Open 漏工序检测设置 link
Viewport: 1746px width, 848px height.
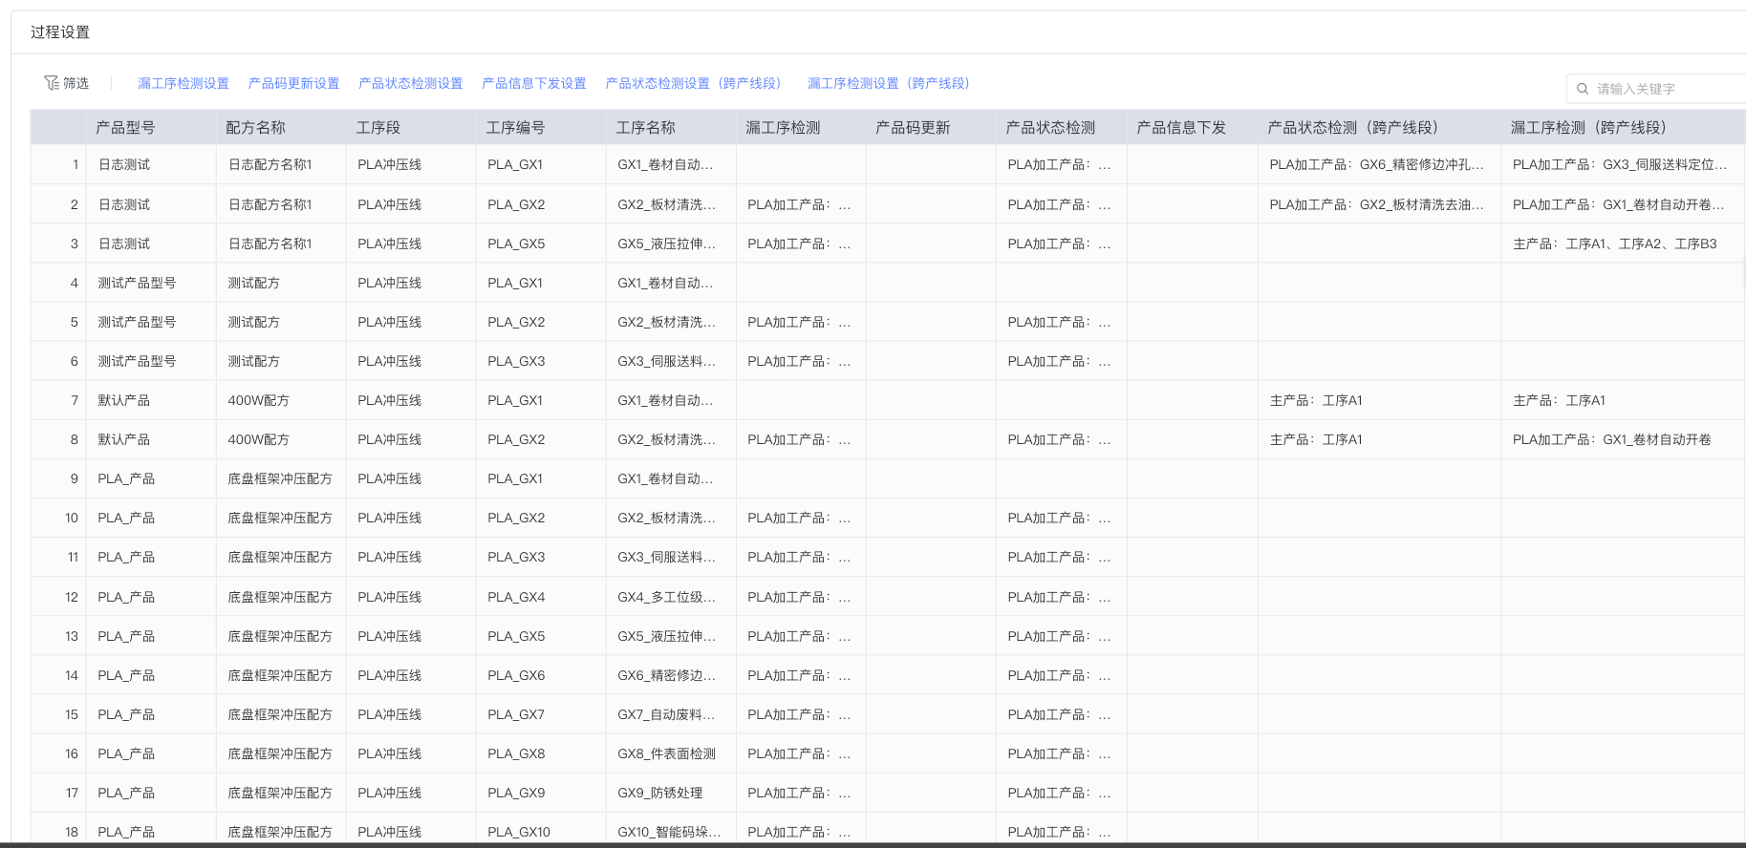pyautogui.click(x=183, y=83)
